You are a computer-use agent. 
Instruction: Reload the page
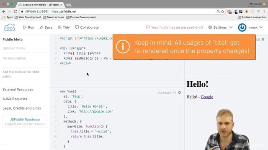(x=15, y=11)
